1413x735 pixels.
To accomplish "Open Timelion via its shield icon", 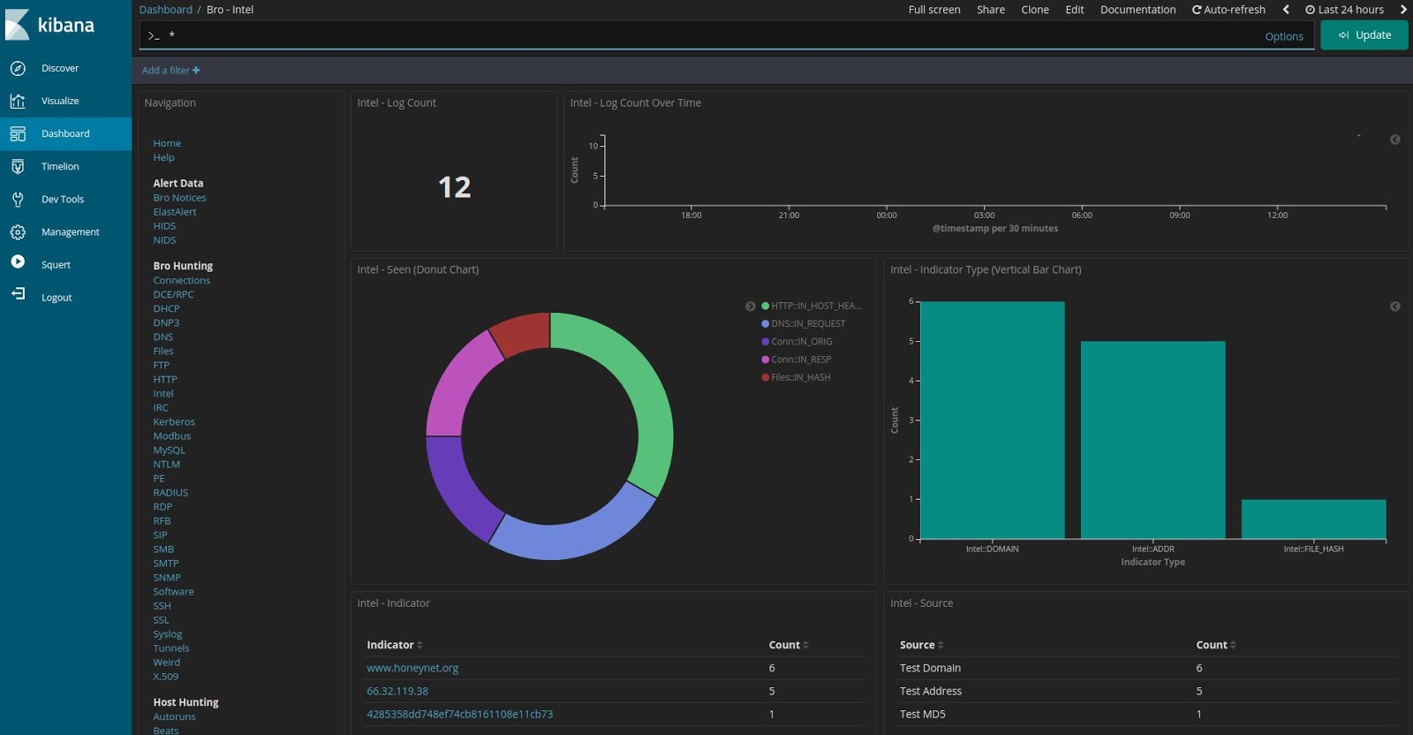I will coord(18,166).
